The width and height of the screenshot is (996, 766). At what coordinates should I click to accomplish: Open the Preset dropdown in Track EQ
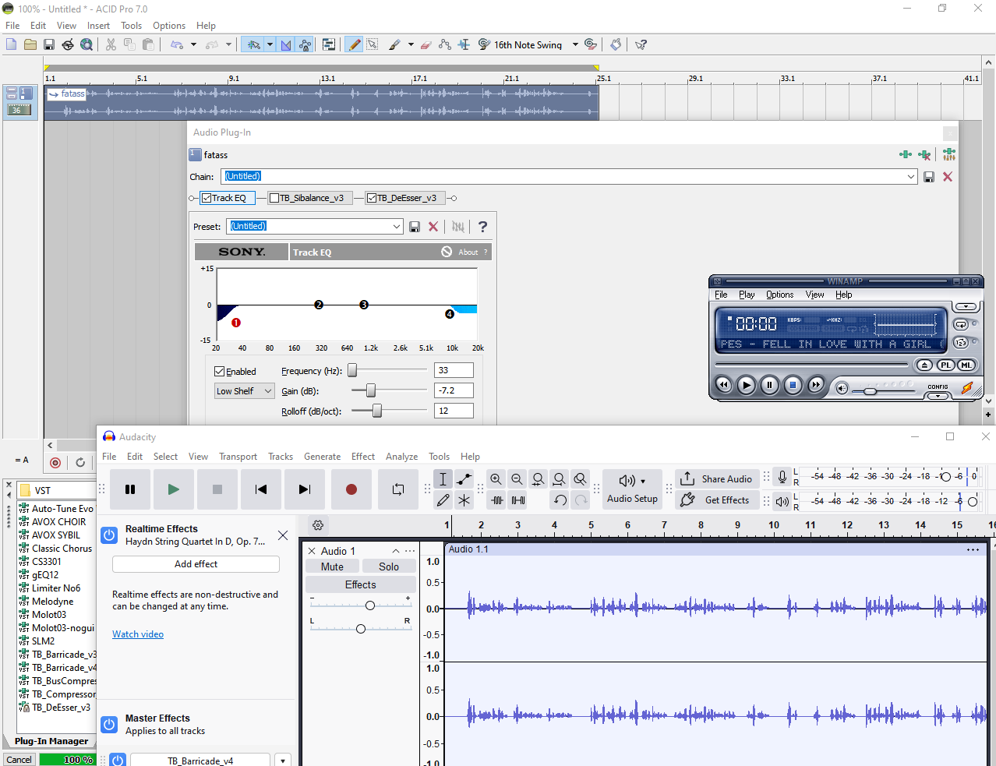tap(397, 227)
